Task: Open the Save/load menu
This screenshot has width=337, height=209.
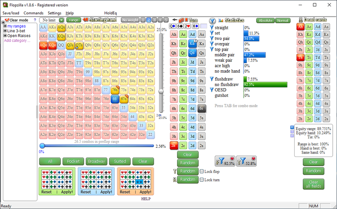Action: pyautogui.click(x=11, y=13)
